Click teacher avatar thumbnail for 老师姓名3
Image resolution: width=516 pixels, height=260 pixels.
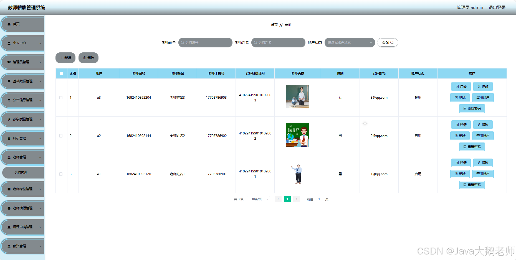coord(298,97)
